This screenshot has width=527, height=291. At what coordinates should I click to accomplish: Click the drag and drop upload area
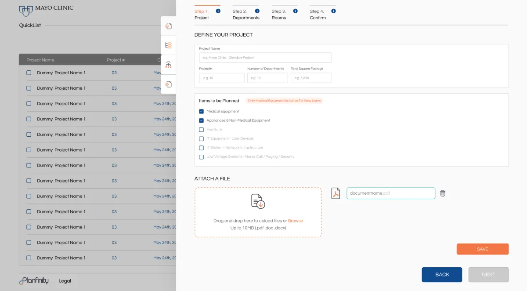click(258, 212)
